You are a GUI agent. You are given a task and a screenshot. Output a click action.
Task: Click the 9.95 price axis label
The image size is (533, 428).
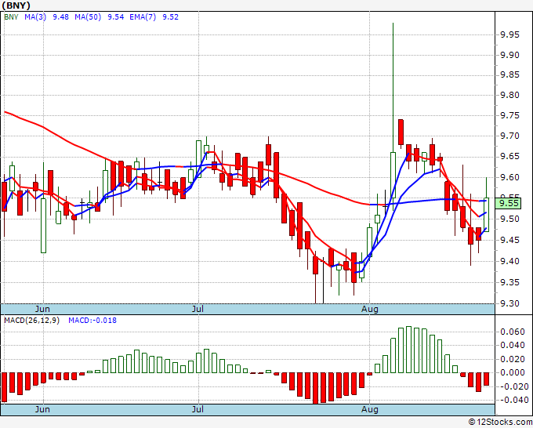click(x=509, y=34)
